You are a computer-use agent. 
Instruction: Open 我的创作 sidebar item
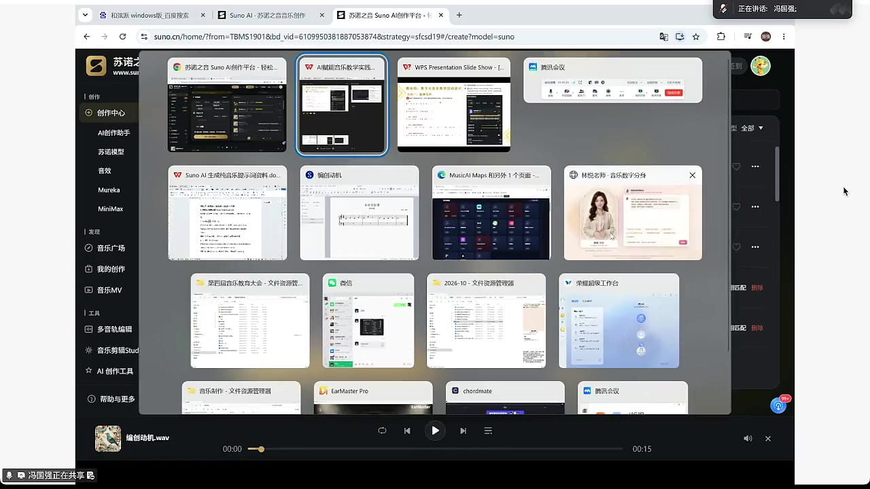click(x=105, y=269)
